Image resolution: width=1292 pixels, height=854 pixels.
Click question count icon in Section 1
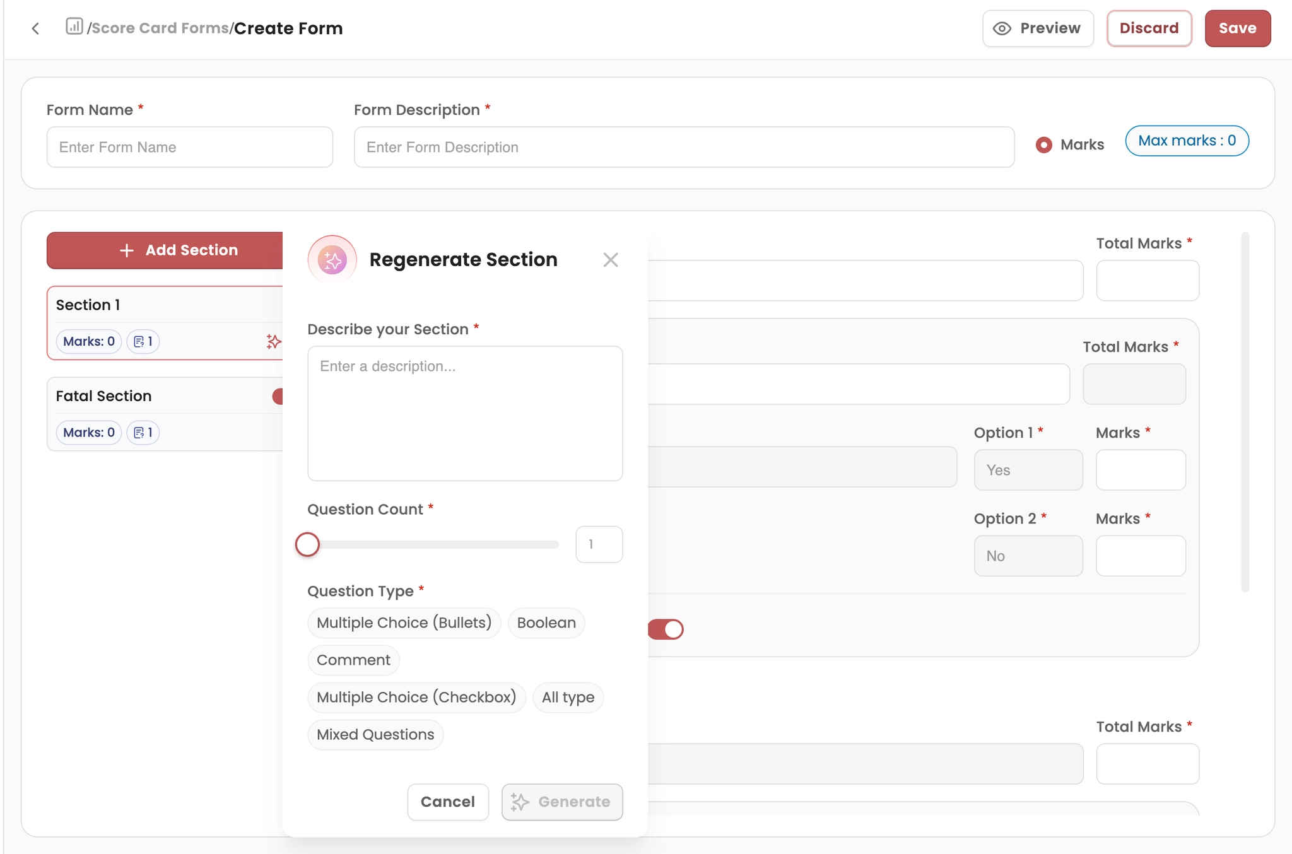coord(139,342)
